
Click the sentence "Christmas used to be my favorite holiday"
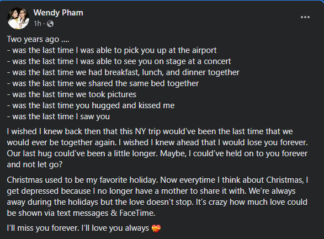tap(82, 180)
